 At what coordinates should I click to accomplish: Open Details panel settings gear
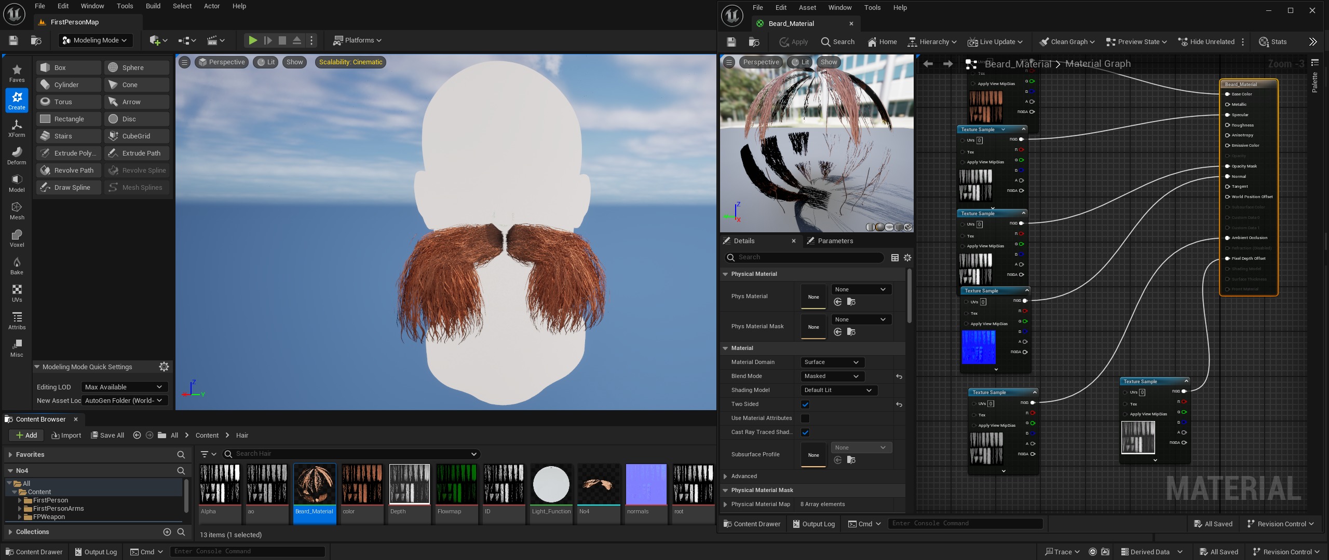point(907,257)
